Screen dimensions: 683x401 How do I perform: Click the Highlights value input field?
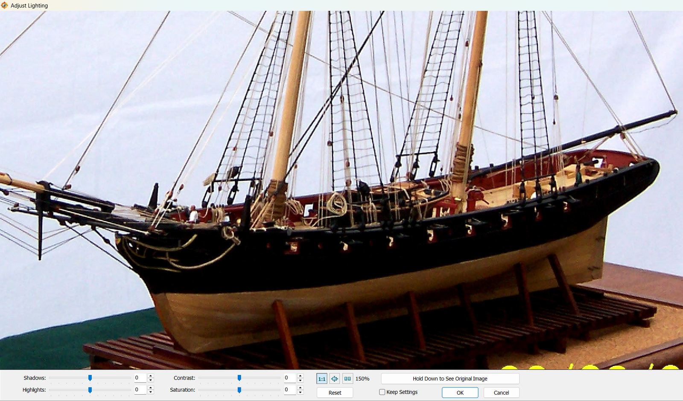(140, 390)
